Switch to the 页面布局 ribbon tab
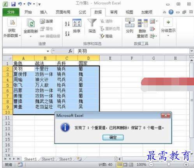 coord(63,12)
